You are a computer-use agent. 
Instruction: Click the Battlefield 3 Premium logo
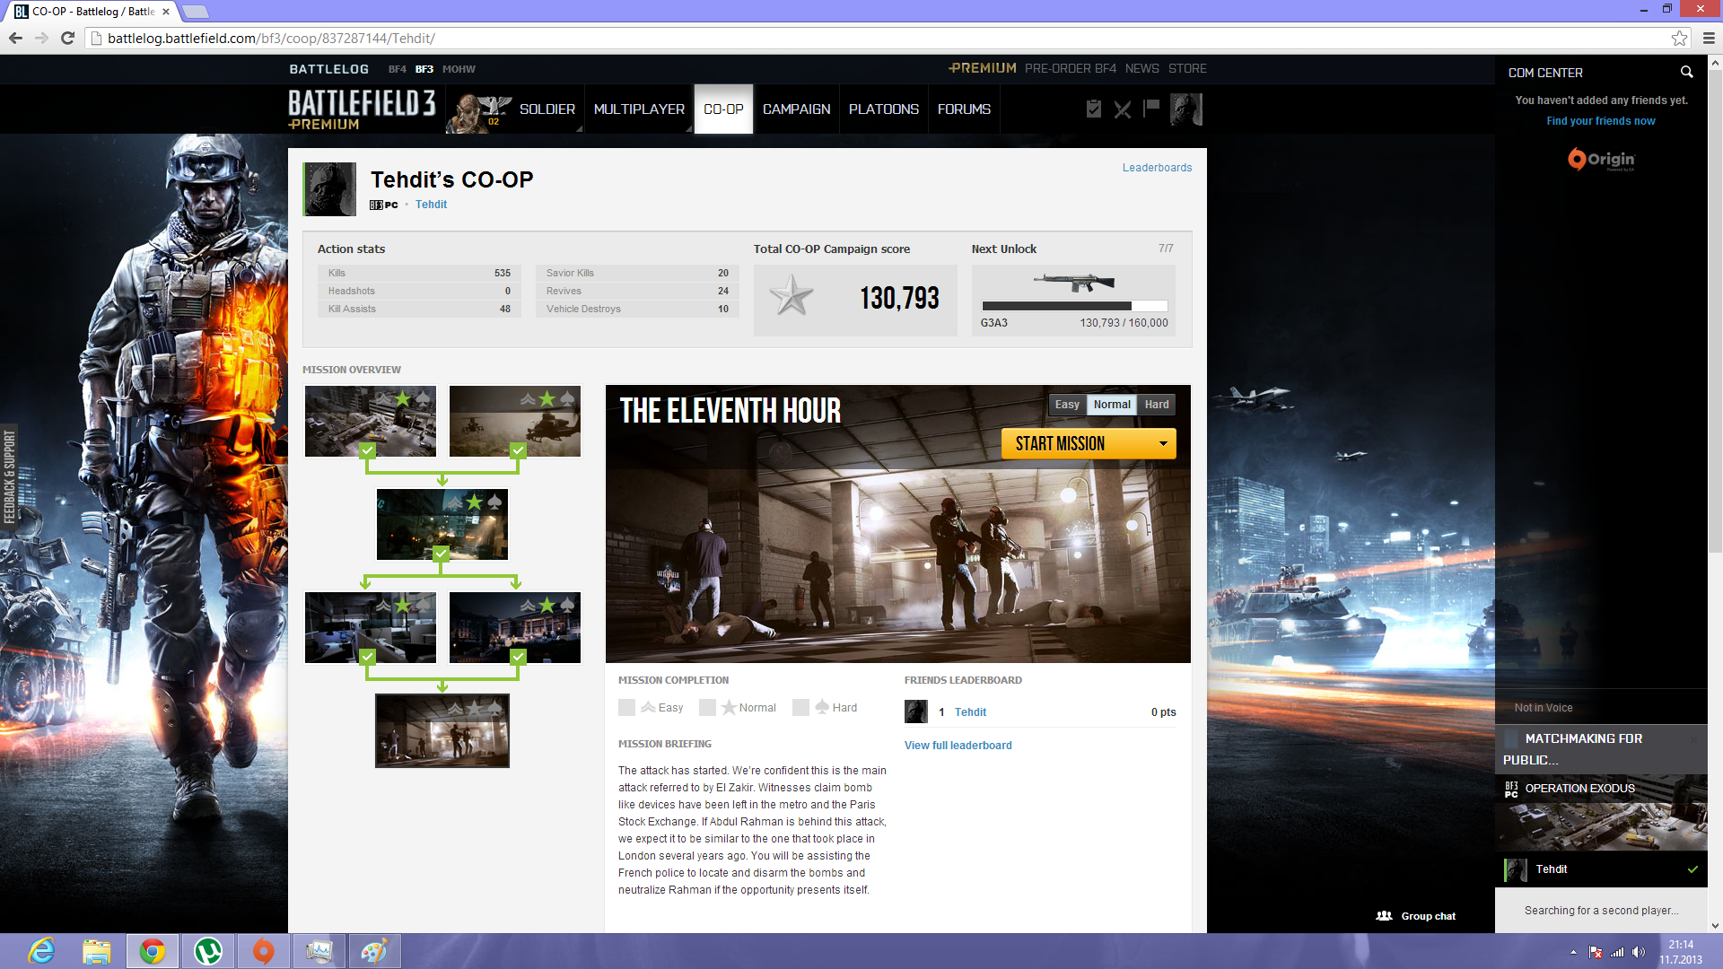click(362, 109)
